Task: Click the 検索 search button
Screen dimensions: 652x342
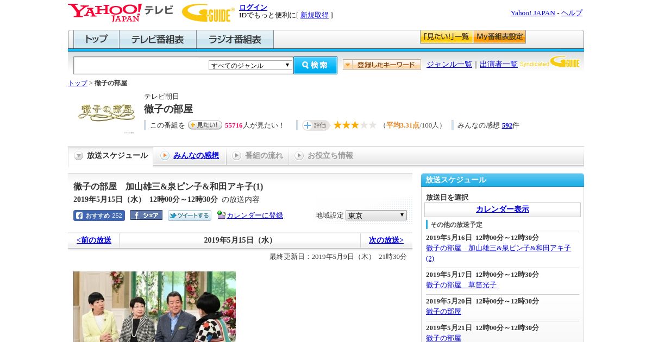Action: 315,65
